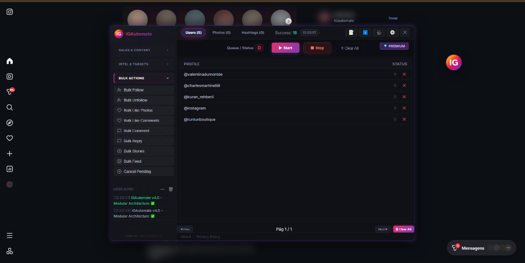
Task: Remove @valentinadumontde with its red X
Action: pos(404,74)
